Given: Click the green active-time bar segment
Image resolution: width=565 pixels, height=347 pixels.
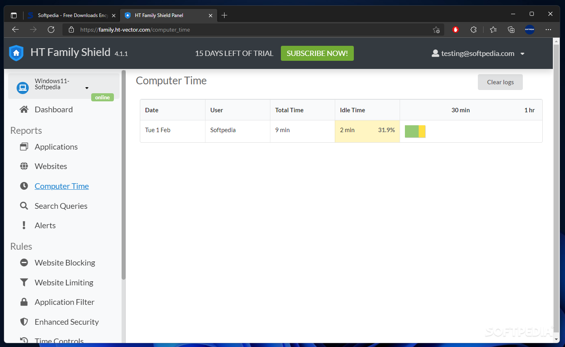Looking at the screenshot, I should [412, 131].
